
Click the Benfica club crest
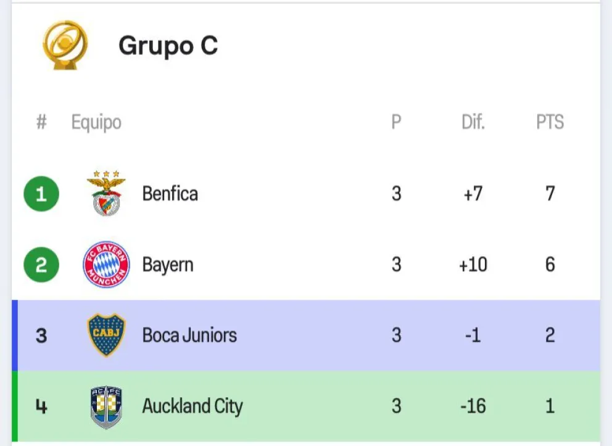106,194
